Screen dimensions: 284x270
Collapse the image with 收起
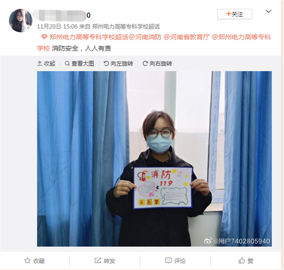tap(46, 64)
